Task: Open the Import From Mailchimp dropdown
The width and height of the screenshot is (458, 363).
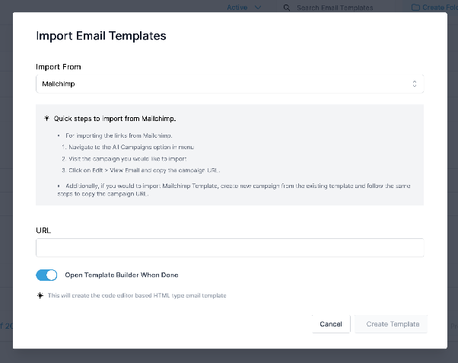Action: pos(230,84)
